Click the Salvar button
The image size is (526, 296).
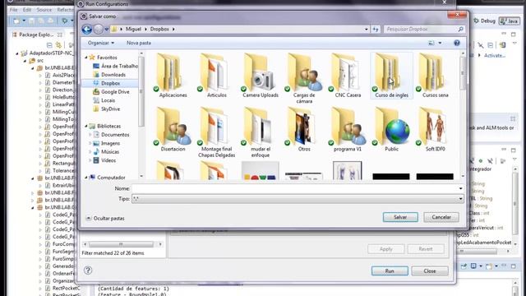(x=400, y=217)
